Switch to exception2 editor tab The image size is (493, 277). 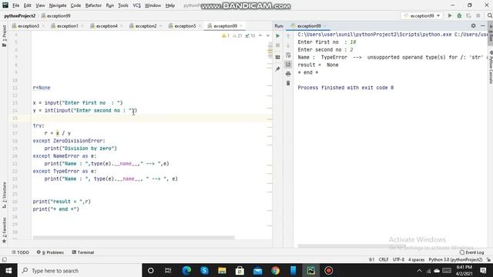(146, 26)
